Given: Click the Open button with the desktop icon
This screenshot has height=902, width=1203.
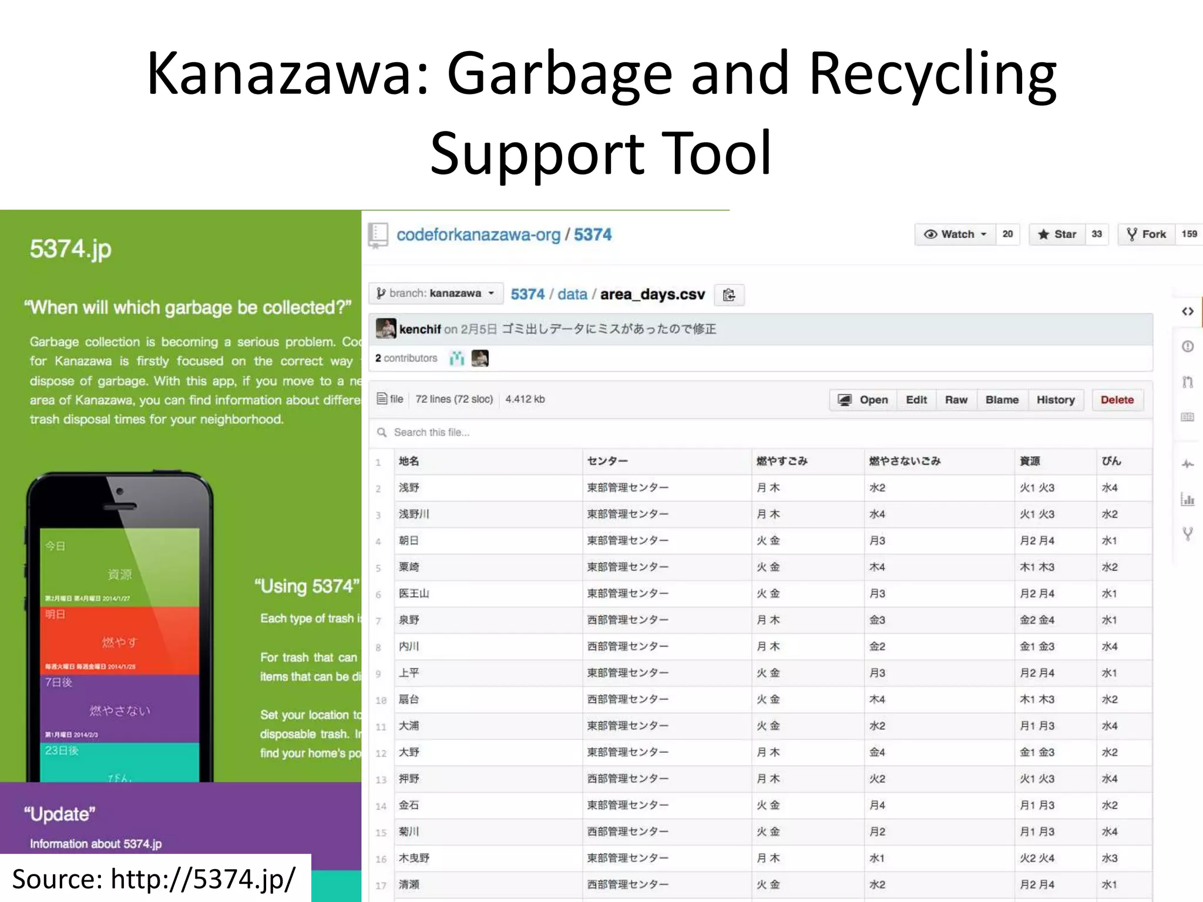Looking at the screenshot, I should (x=863, y=400).
